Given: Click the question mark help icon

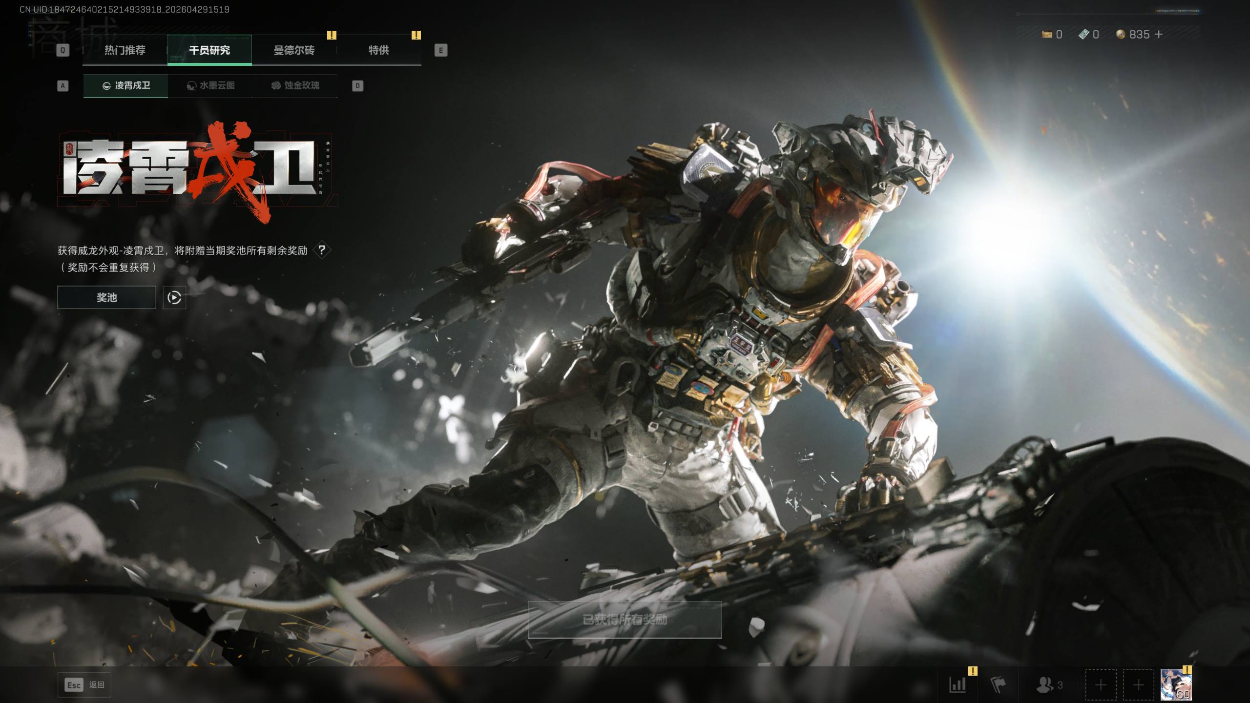Looking at the screenshot, I should [x=322, y=250].
